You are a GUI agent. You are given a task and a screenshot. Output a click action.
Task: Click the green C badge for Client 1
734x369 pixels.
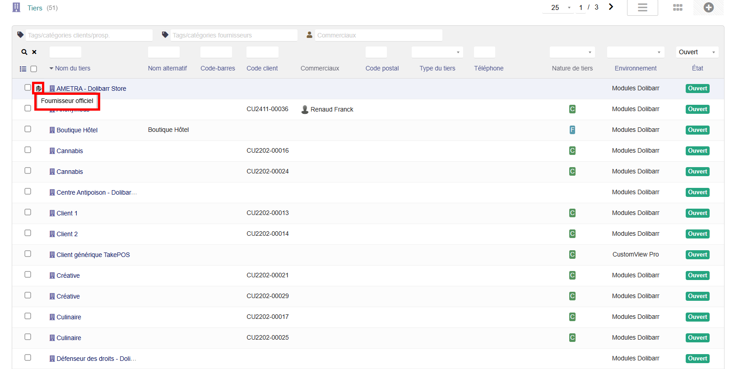572,213
